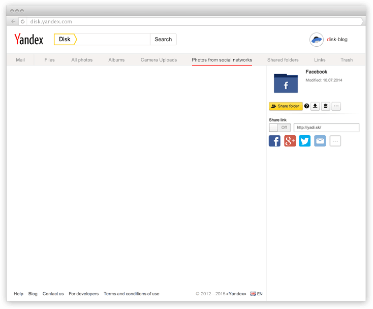Open help question mark beside Share folder
The width and height of the screenshot is (373, 309).
pyautogui.click(x=306, y=106)
